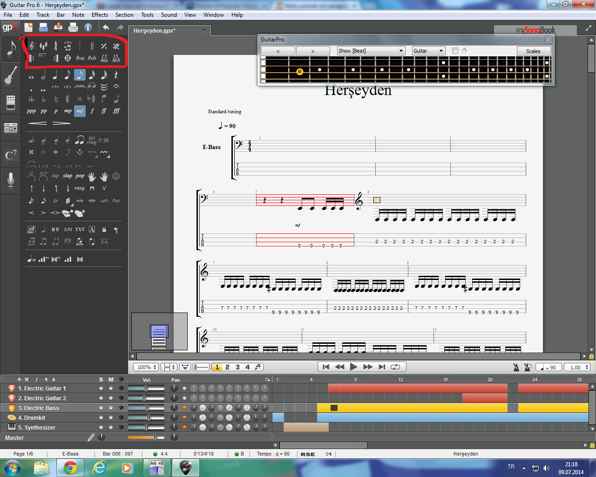Image resolution: width=596 pixels, height=477 pixels.
Task: Mute the Electric Guitar 2 track
Action: [x=111, y=398]
